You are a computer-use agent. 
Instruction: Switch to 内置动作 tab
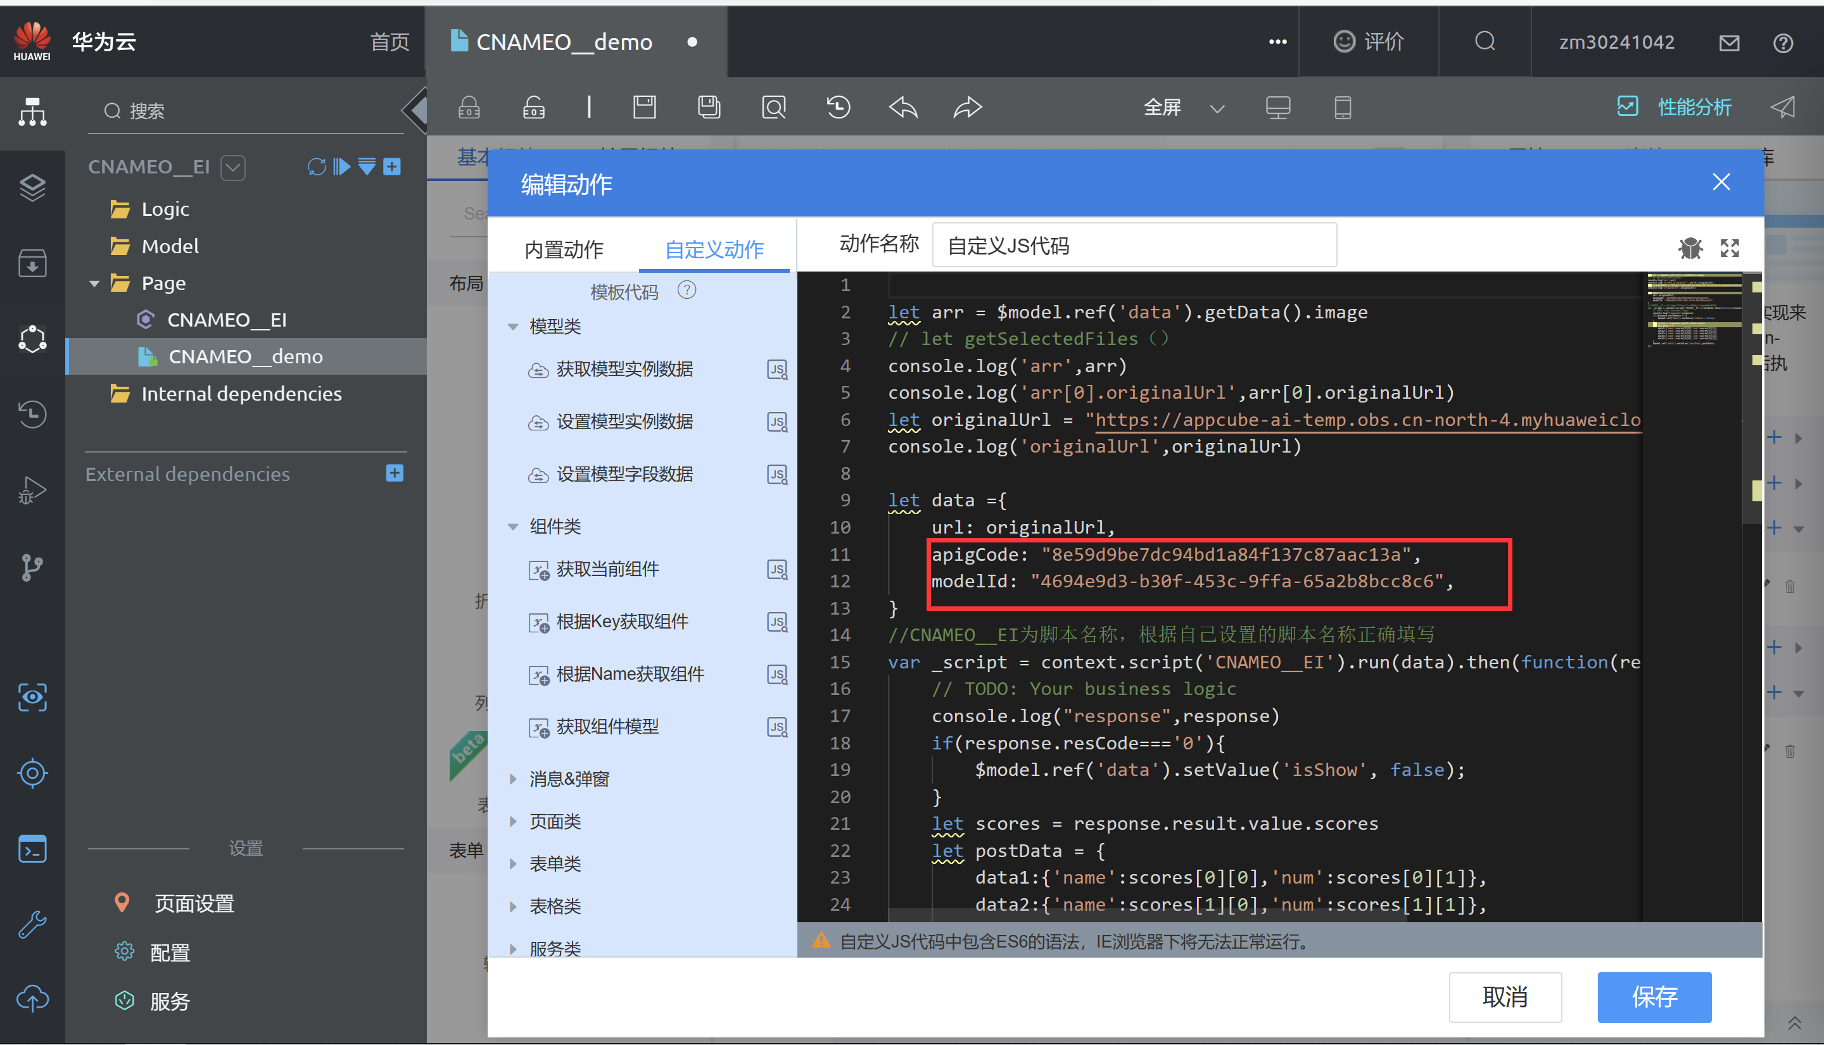[x=564, y=249]
